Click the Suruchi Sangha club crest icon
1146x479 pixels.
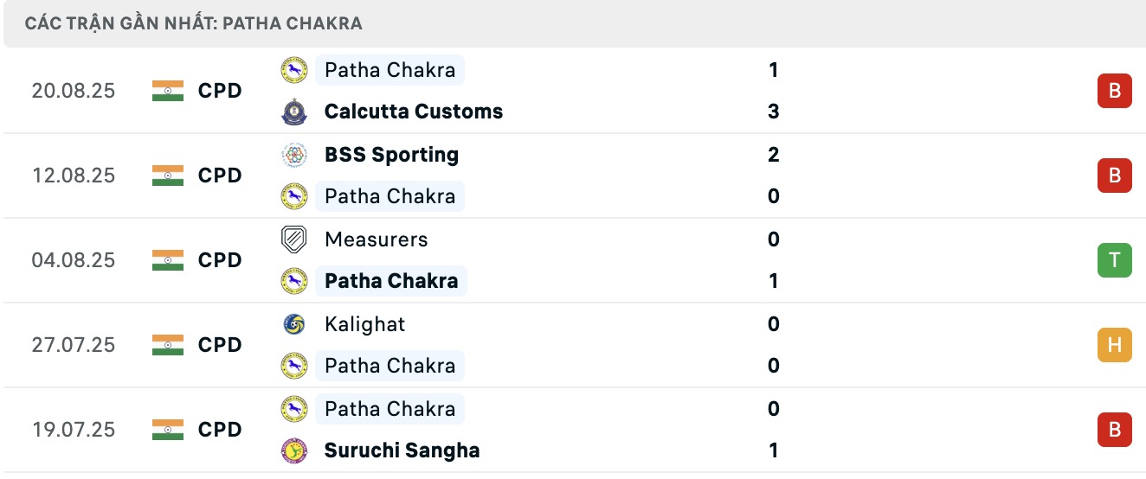click(x=294, y=450)
